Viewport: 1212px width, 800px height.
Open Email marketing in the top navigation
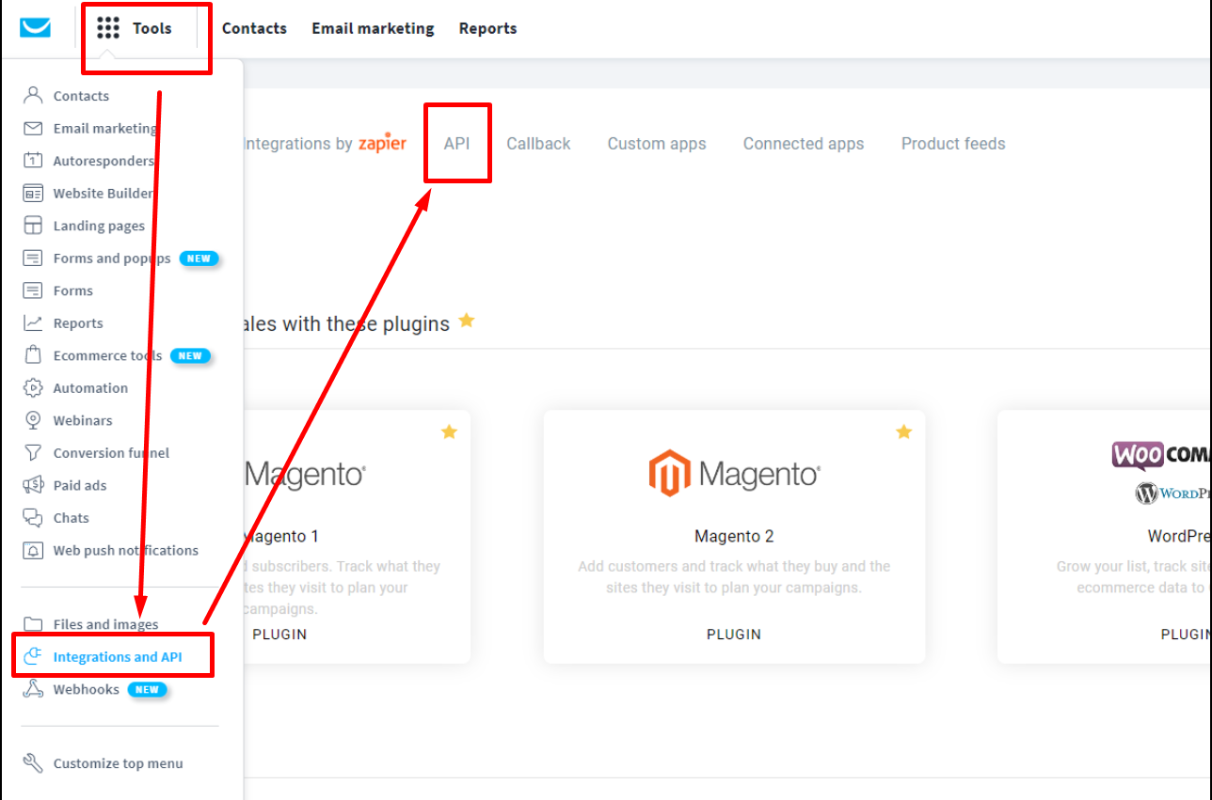[x=373, y=28]
